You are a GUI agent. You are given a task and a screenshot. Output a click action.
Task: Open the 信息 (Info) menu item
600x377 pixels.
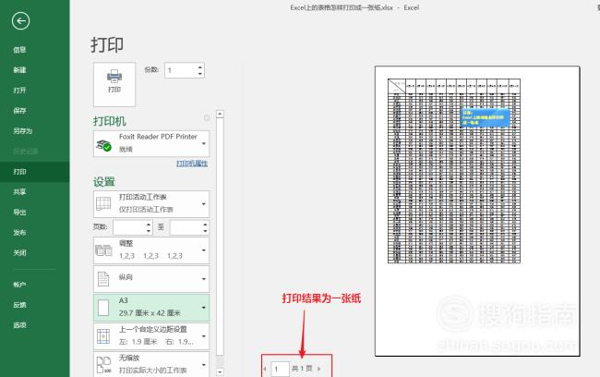[x=19, y=50]
